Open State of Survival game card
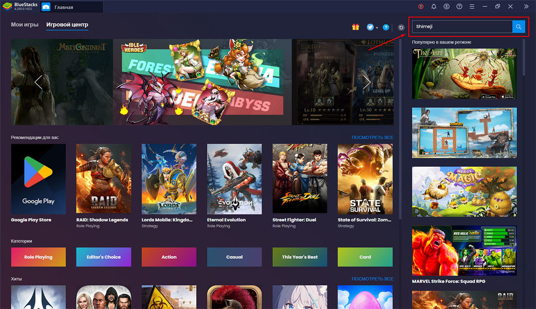 click(x=365, y=179)
